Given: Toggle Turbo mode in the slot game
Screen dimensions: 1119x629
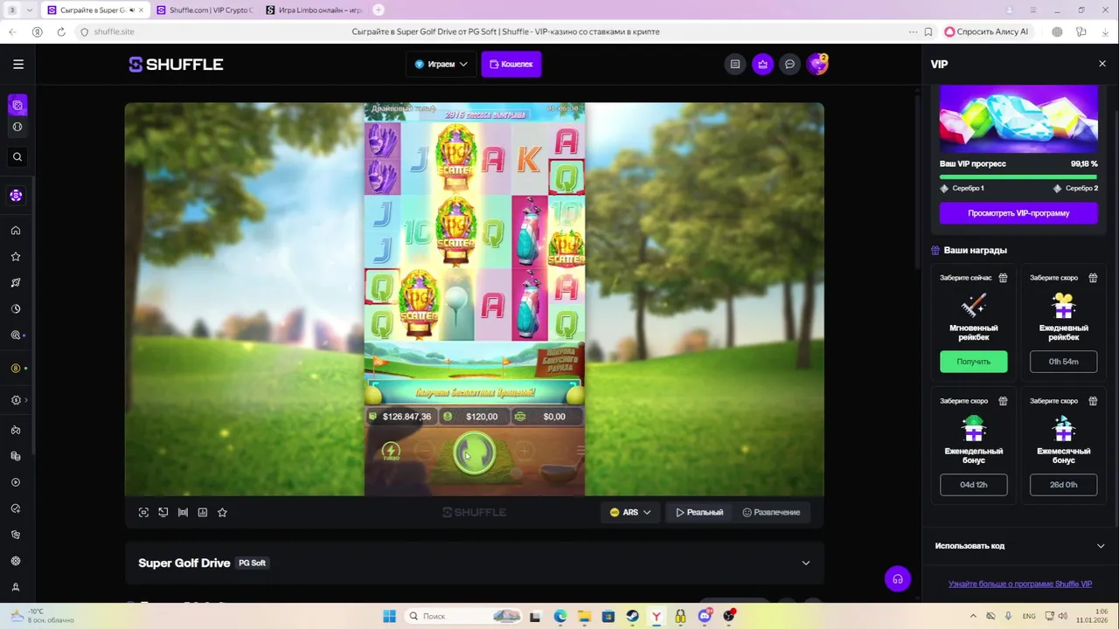Looking at the screenshot, I should click(x=391, y=452).
